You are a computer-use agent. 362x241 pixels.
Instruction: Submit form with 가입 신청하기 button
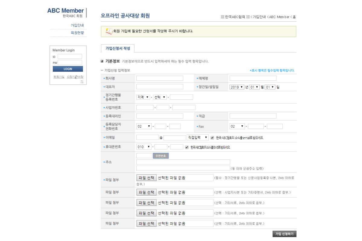point(284,234)
